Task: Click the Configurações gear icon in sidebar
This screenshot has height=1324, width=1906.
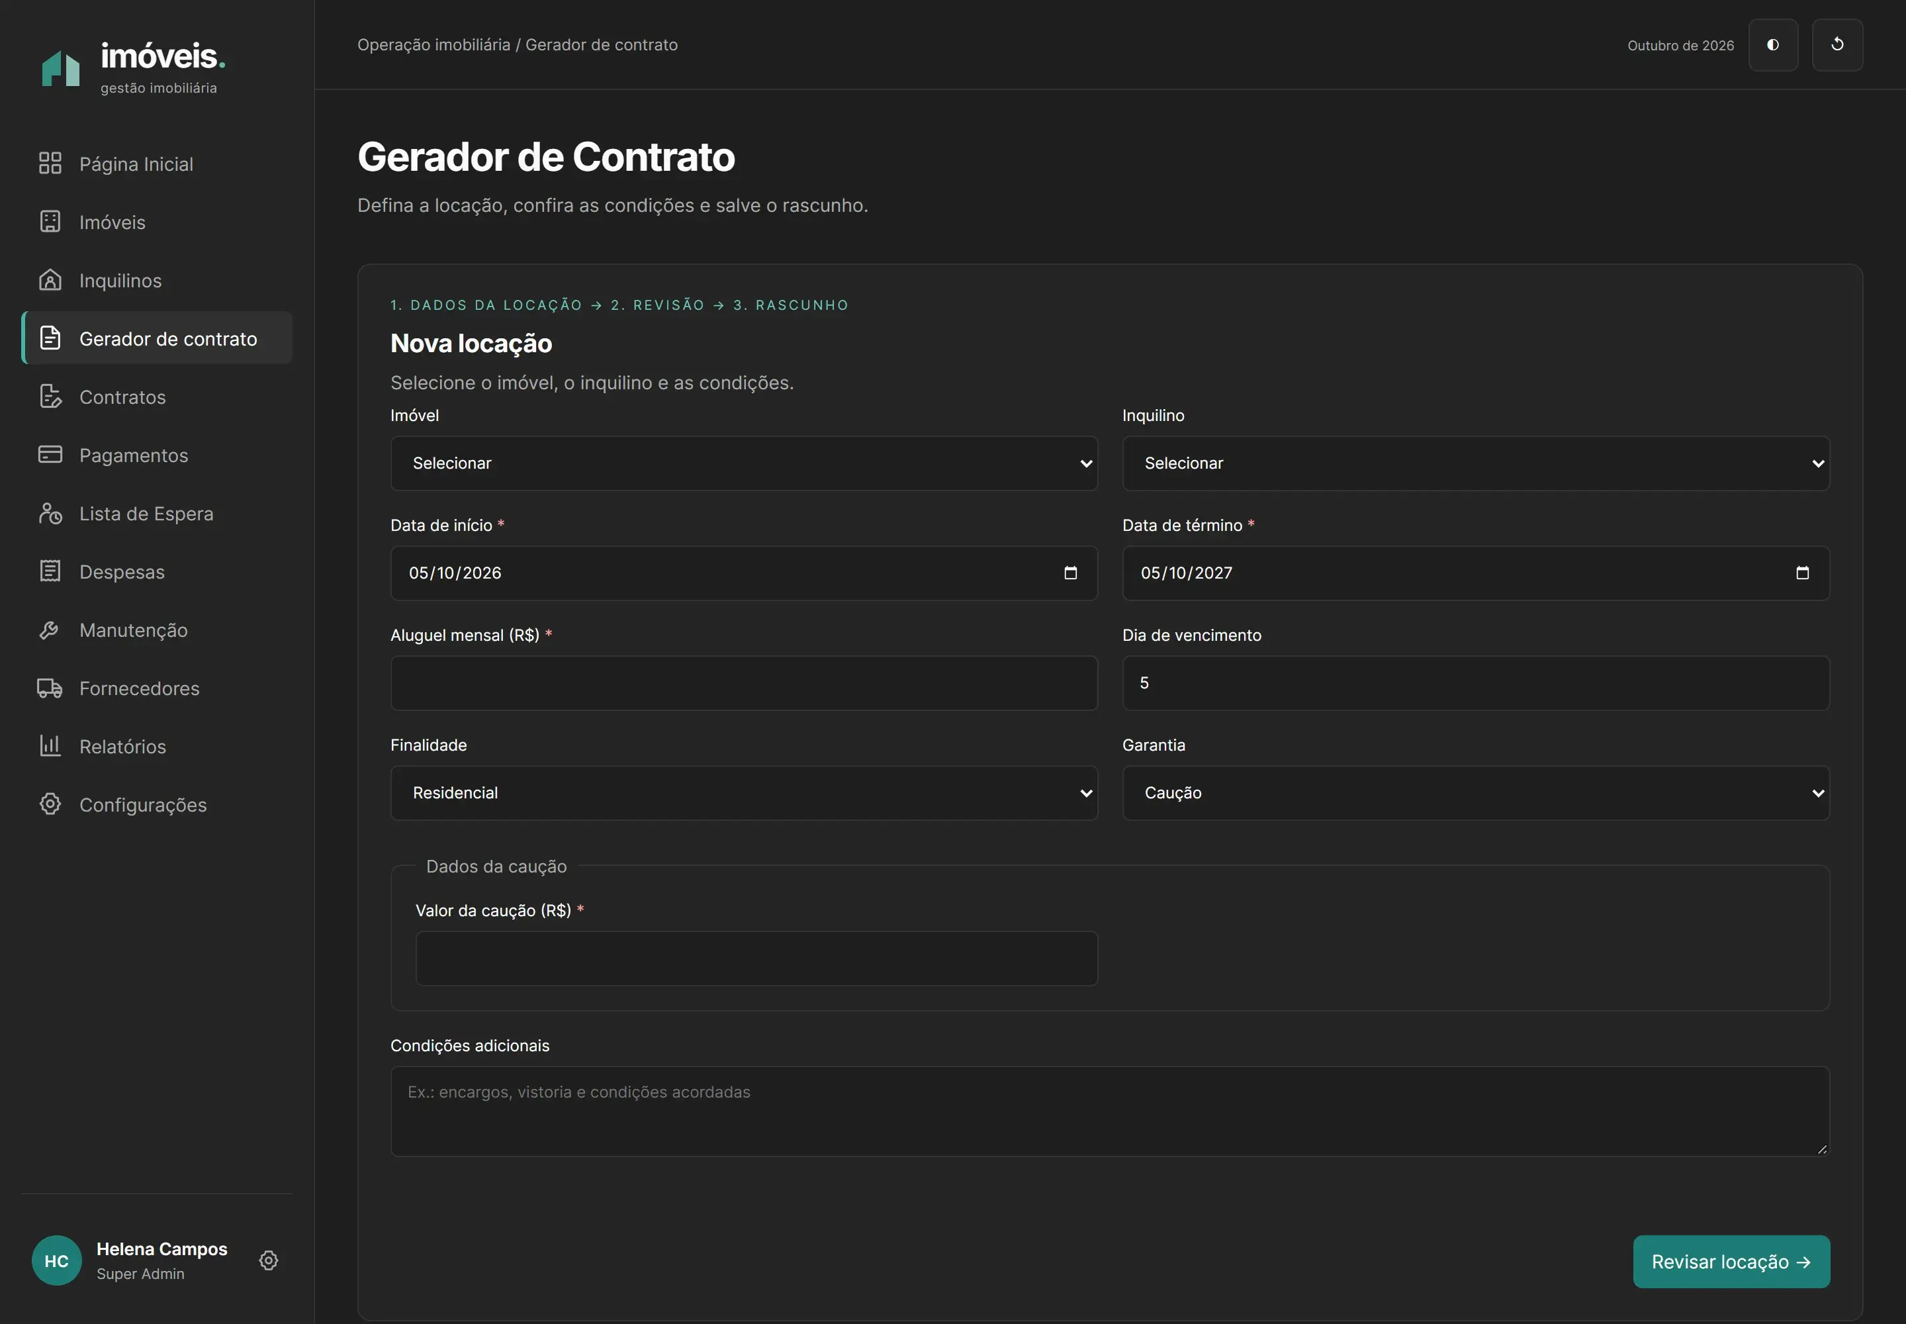Action: tap(50, 804)
